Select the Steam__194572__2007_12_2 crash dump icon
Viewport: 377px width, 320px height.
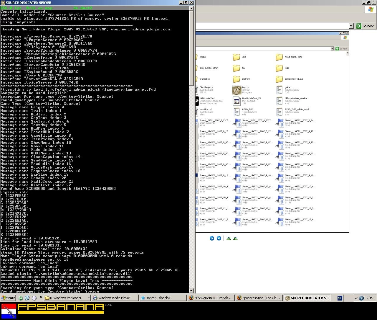[x=237, y=211]
